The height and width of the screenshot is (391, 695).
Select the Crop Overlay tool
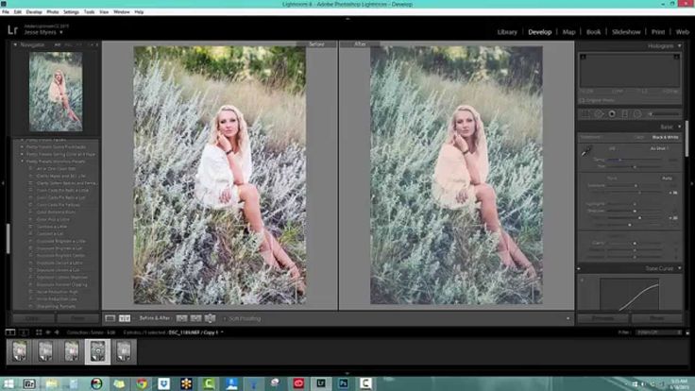tap(585, 113)
